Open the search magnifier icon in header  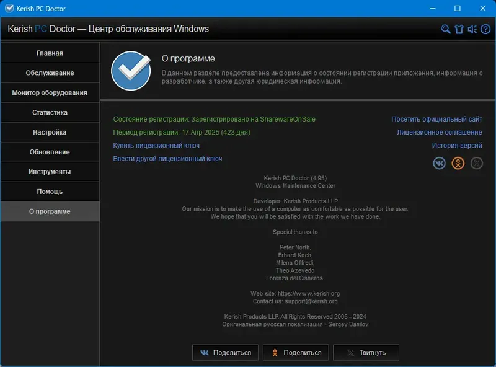(445, 29)
